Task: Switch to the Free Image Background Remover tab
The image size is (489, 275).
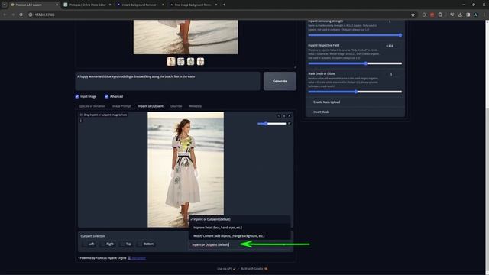Action: [193, 5]
